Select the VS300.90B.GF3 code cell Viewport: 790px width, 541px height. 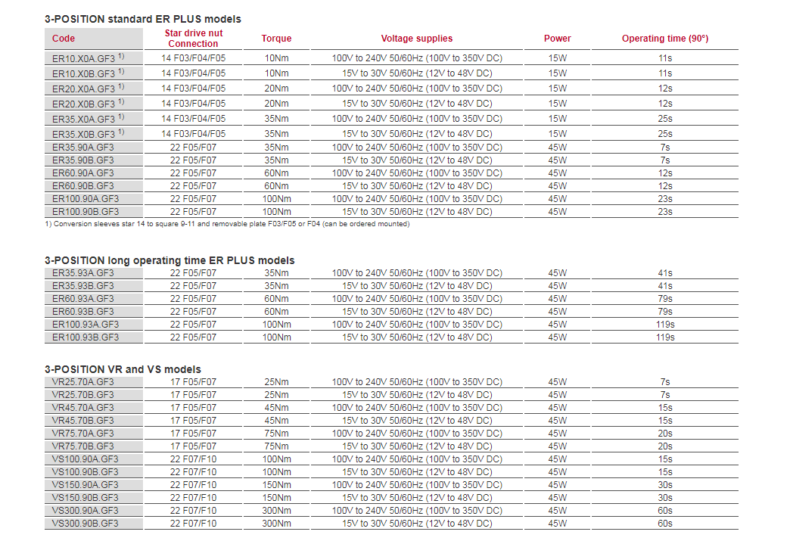tap(86, 524)
